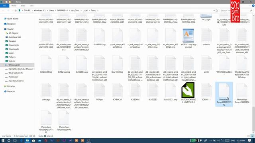
Task: Open Work Station (F:) drive
Action: [16, 73]
